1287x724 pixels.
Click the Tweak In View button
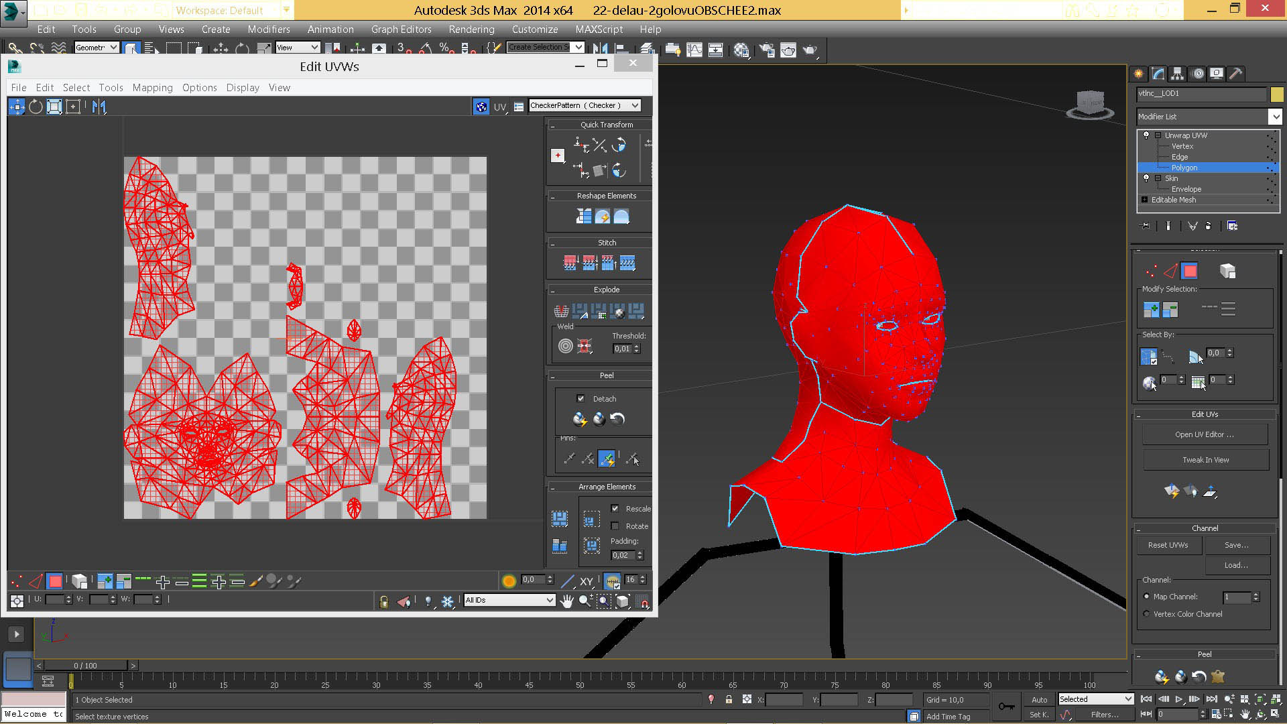pyautogui.click(x=1205, y=460)
